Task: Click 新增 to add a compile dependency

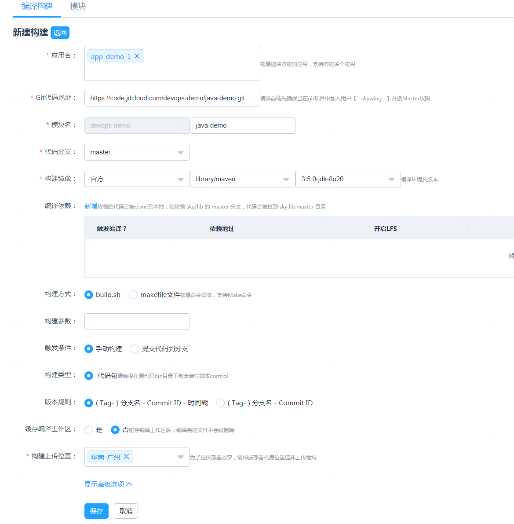Action: [x=90, y=206]
